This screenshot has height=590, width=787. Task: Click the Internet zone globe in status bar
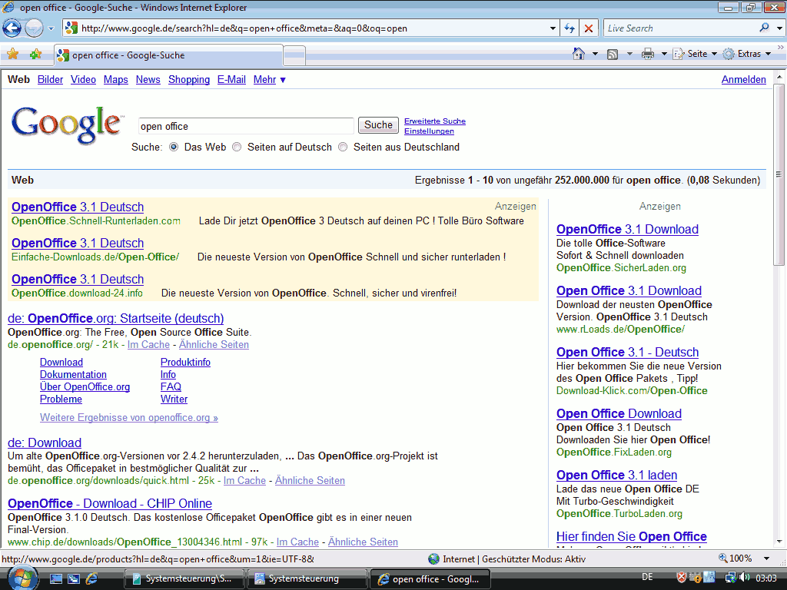coord(433,559)
